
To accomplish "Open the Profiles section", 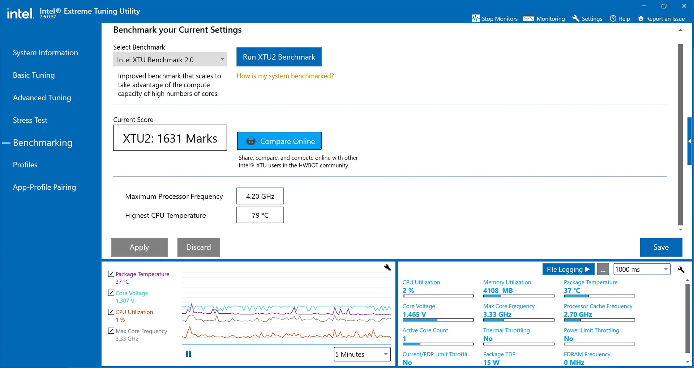I will coord(25,165).
